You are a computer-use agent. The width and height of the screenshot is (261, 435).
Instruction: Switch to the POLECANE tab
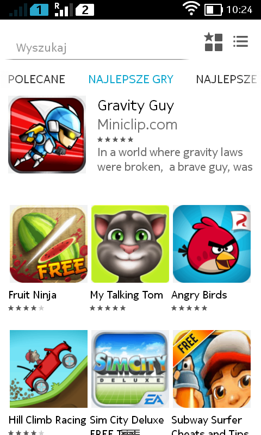point(36,79)
